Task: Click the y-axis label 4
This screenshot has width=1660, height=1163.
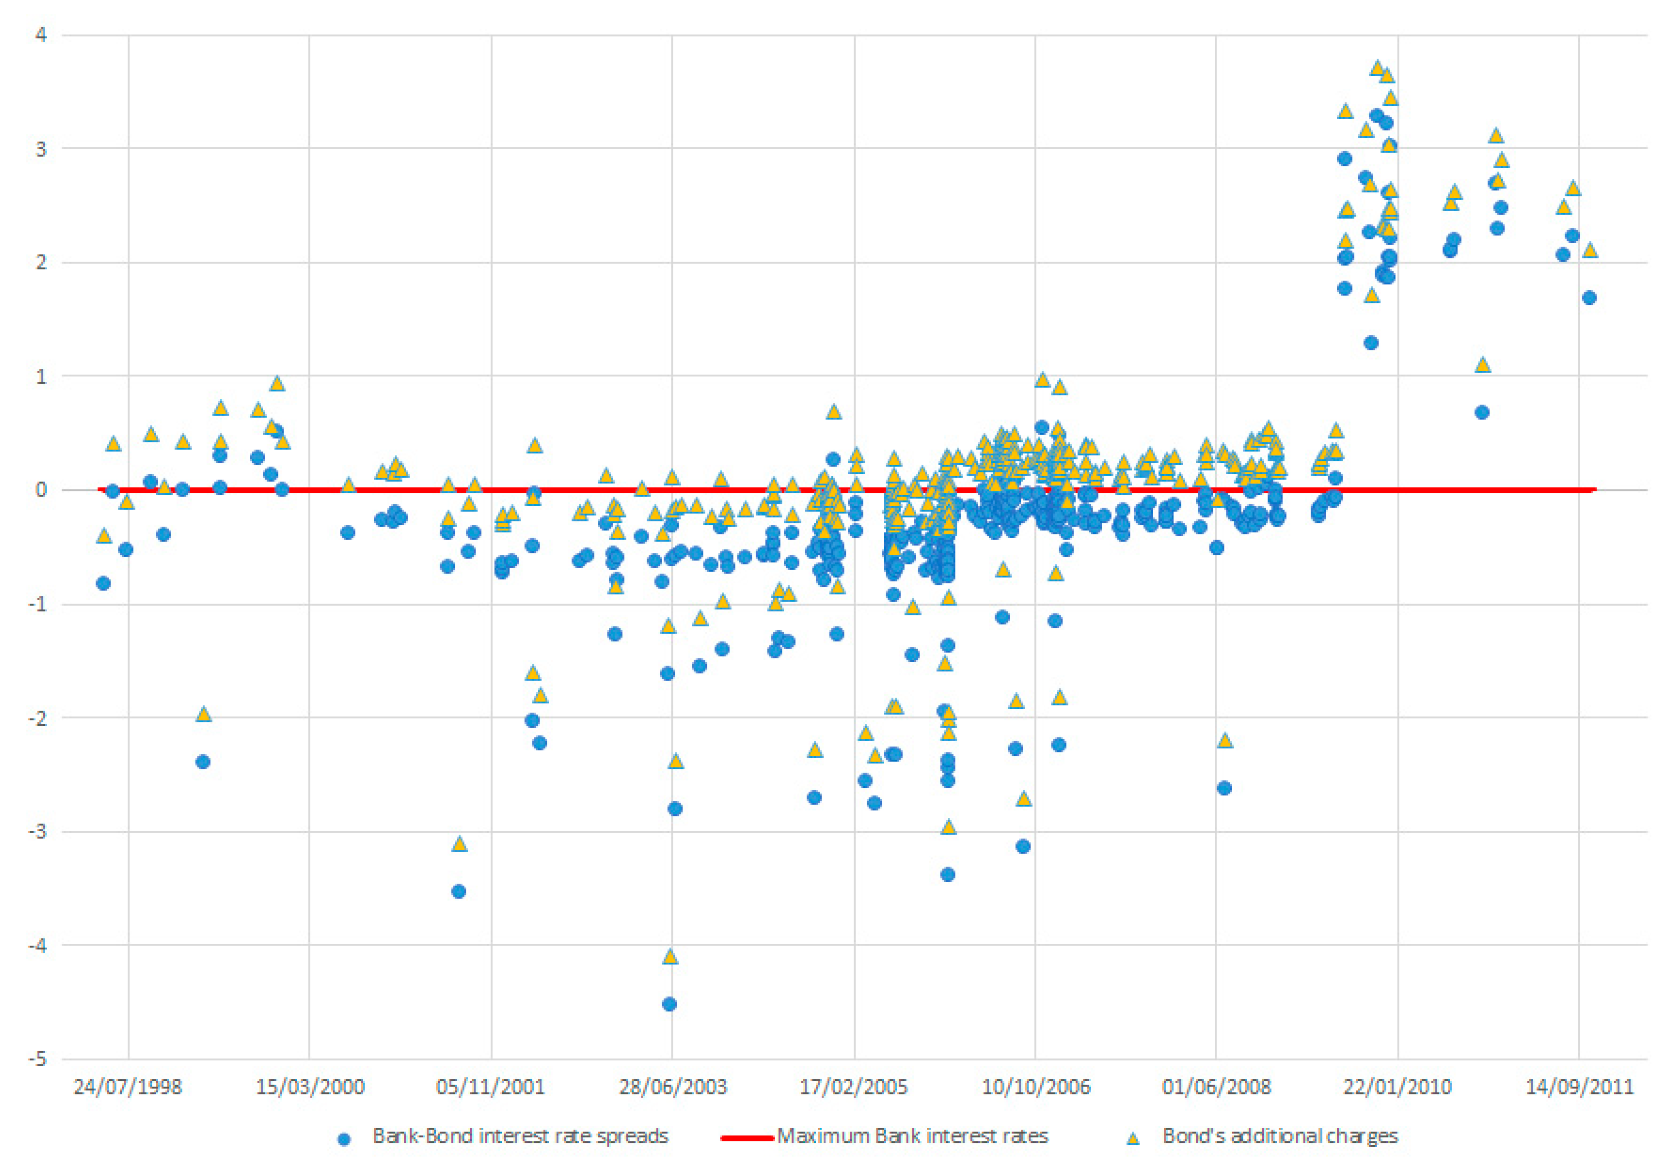Action: (41, 35)
